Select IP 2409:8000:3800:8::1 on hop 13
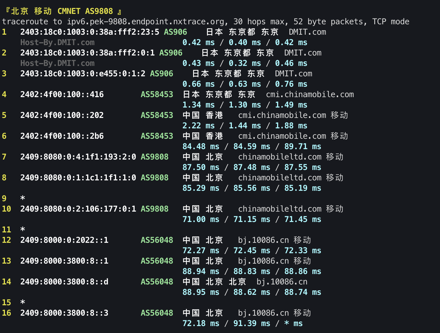Screen dimensions: 440x333 64,261
